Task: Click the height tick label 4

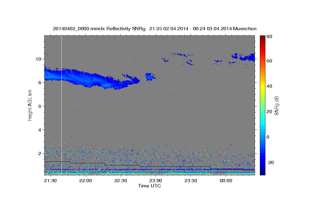Action: pos(40,130)
